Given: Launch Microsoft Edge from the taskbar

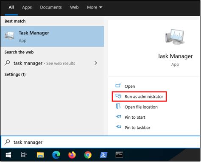Looking at the screenshot, I should (x=56, y=155).
